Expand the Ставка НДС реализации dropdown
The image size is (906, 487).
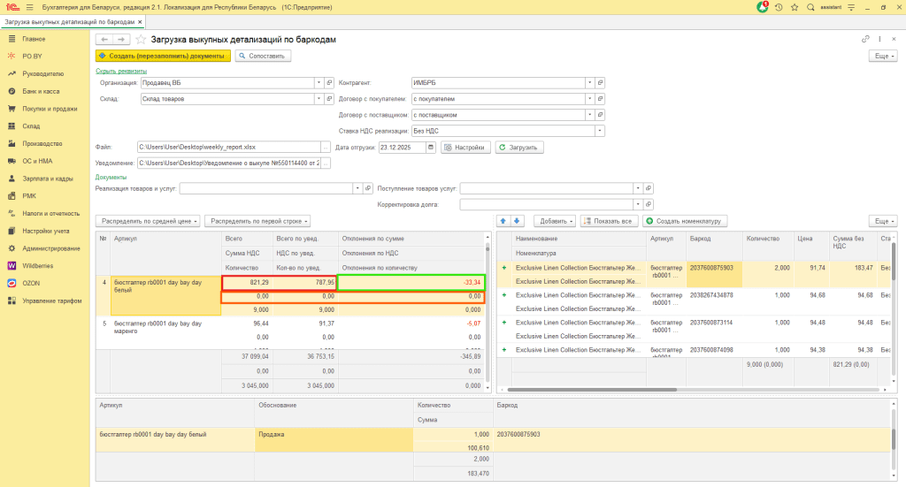pos(600,131)
